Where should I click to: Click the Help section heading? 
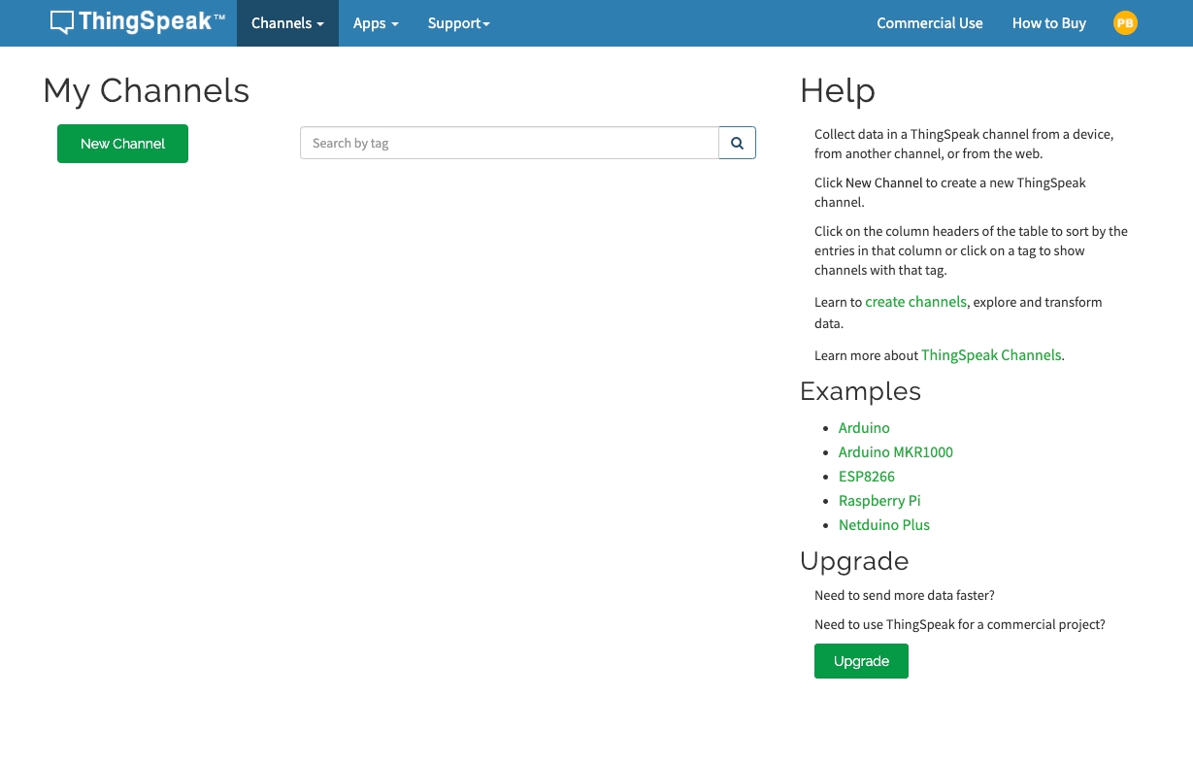click(837, 90)
